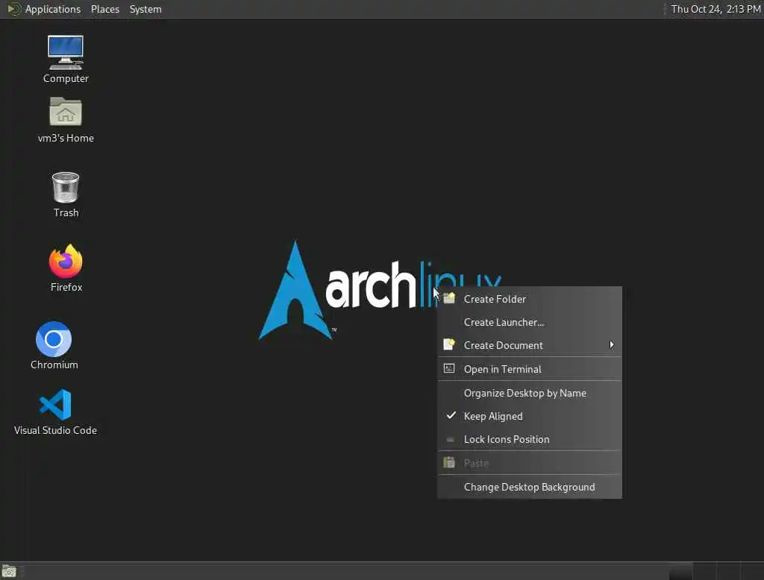Toggle the Lock Icons Position option
The width and height of the screenshot is (764, 580).
(x=530, y=439)
